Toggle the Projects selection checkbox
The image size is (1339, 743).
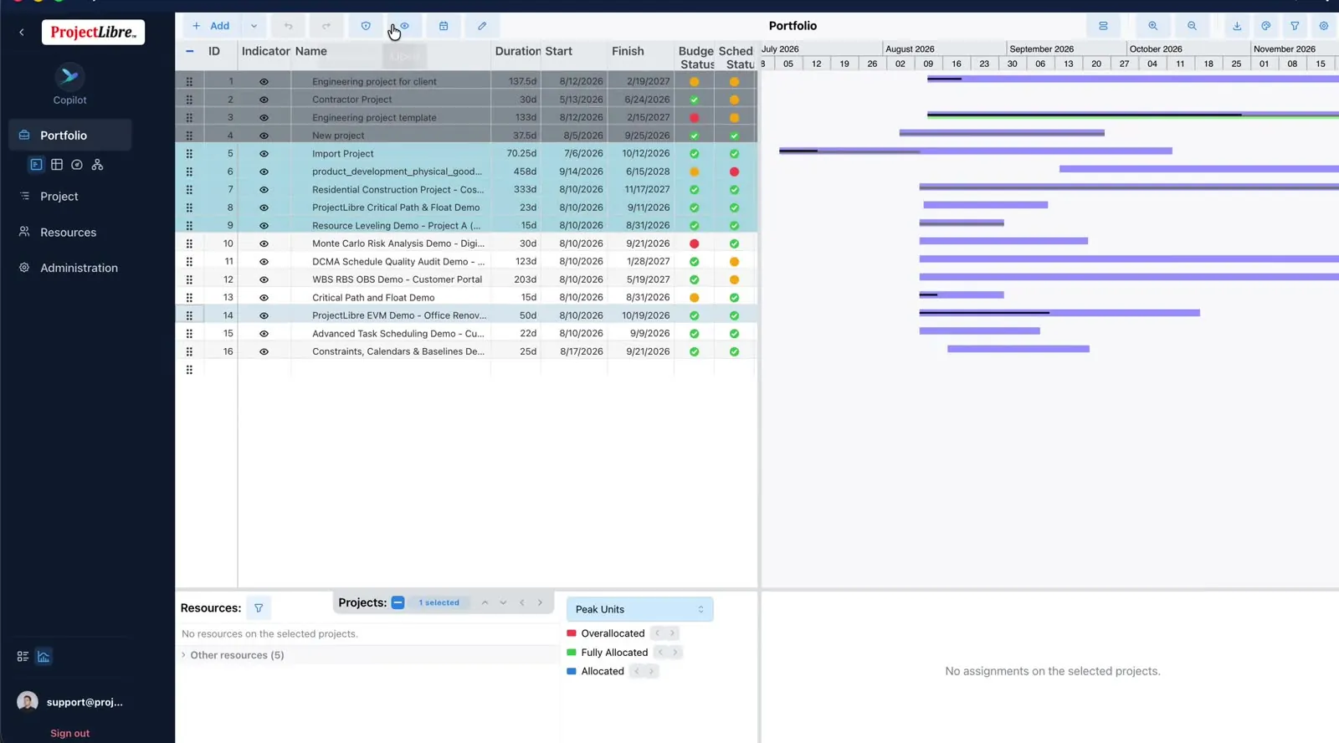[x=398, y=602]
